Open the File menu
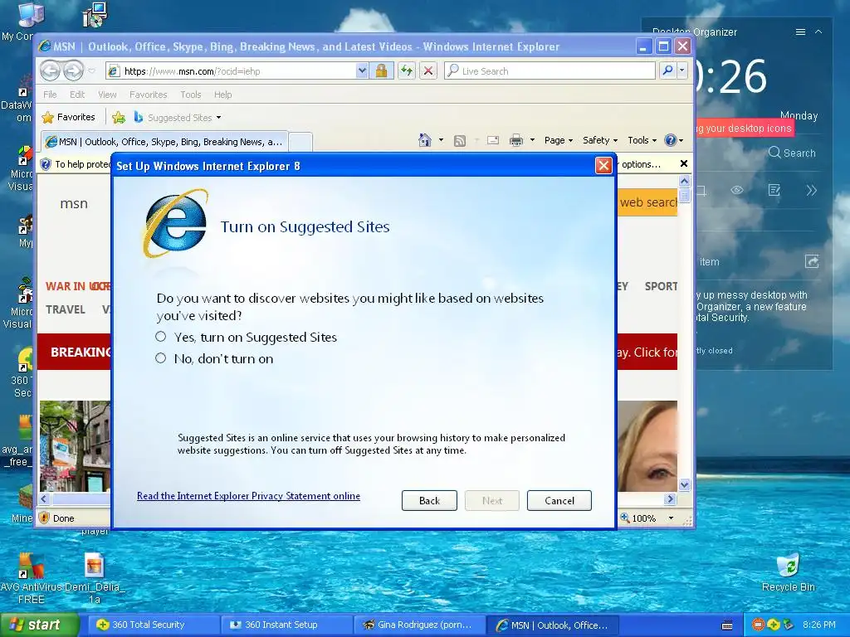Image resolution: width=850 pixels, height=637 pixels. tap(50, 95)
